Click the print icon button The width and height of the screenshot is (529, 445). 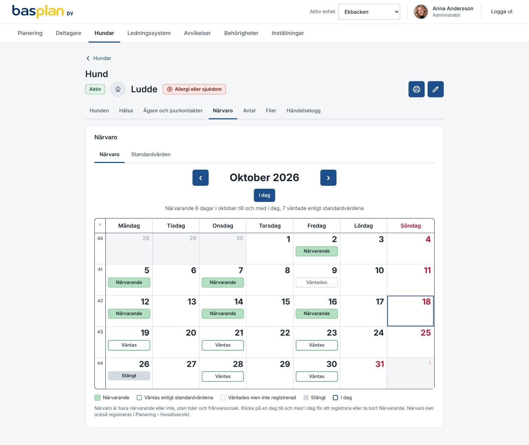(x=416, y=89)
